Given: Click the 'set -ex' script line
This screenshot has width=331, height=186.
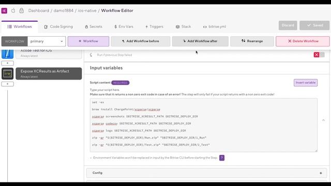Looking at the screenshot, I should [98, 102].
